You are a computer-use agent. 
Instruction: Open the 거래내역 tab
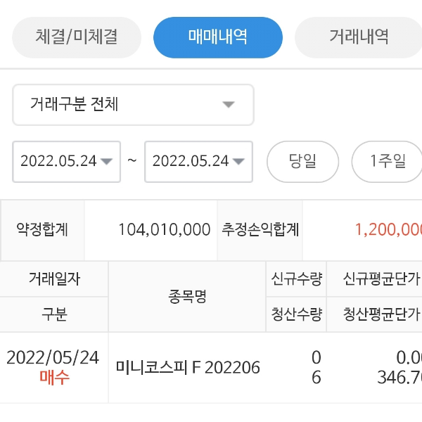pos(359,37)
